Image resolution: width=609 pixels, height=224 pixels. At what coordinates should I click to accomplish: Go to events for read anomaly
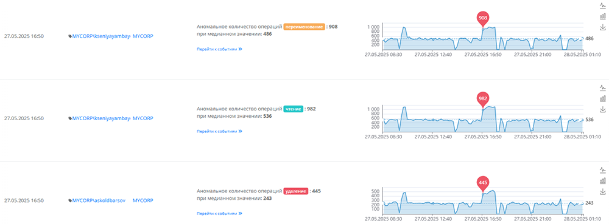(219, 131)
